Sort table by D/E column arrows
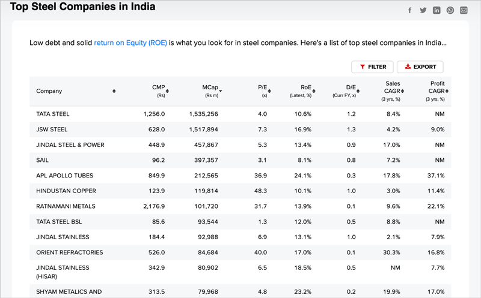481x298 pixels. [x=358, y=91]
